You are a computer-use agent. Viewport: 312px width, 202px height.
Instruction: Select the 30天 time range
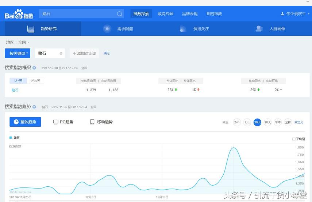[x=257, y=122]
